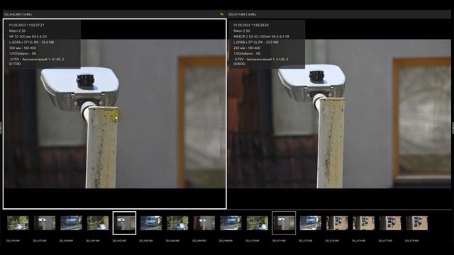Click fourth filmstrip thumbnail with foliage

[98, 223]
